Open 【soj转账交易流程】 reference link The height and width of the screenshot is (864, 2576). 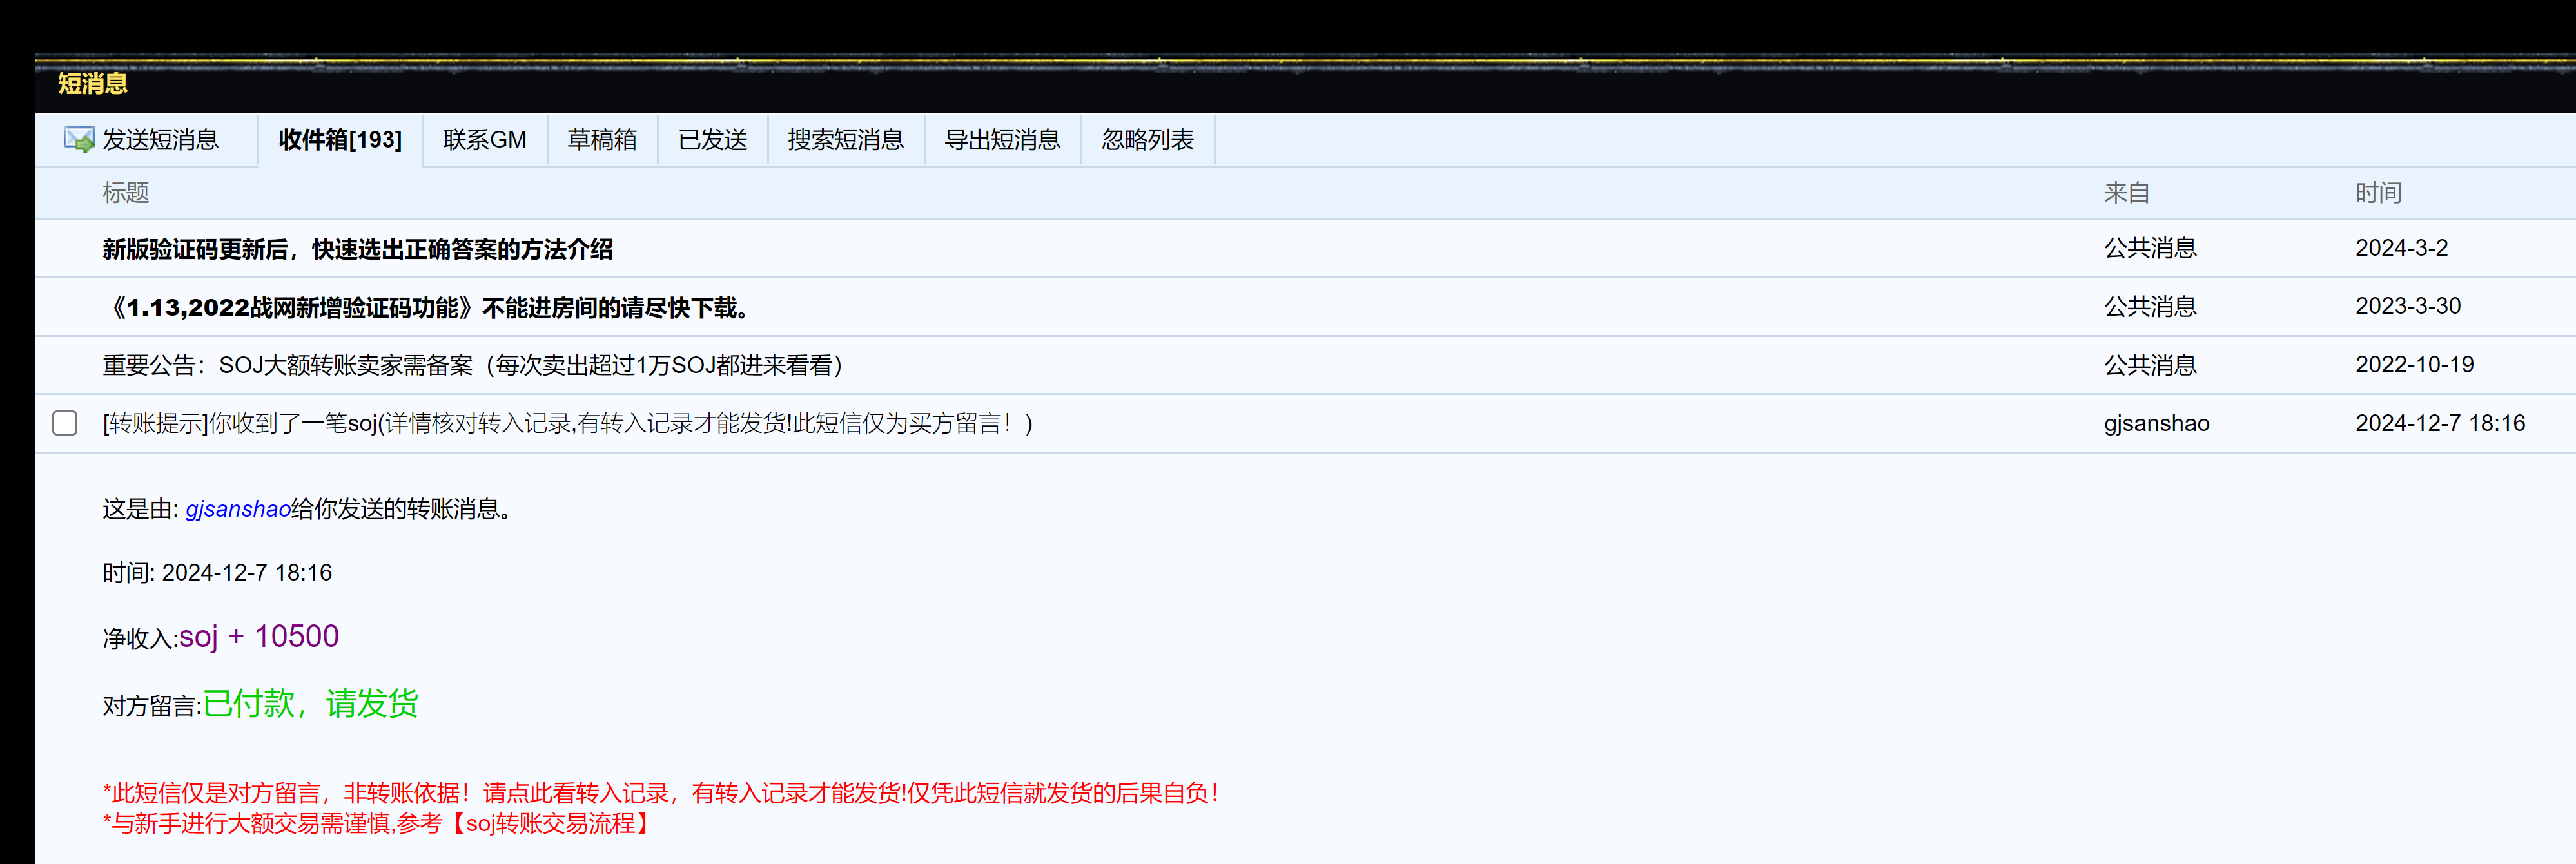(550, 823)
